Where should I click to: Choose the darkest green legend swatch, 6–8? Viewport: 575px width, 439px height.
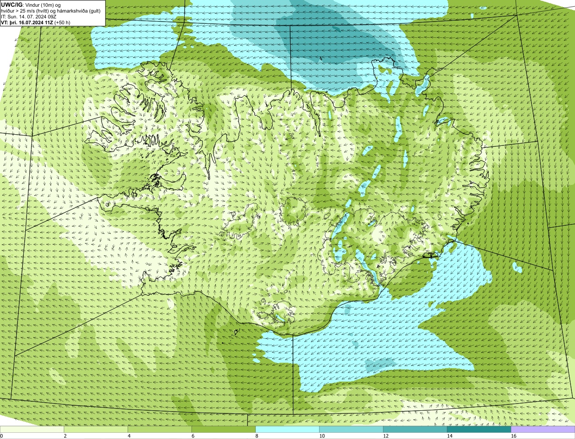click(x=224, y=430)
